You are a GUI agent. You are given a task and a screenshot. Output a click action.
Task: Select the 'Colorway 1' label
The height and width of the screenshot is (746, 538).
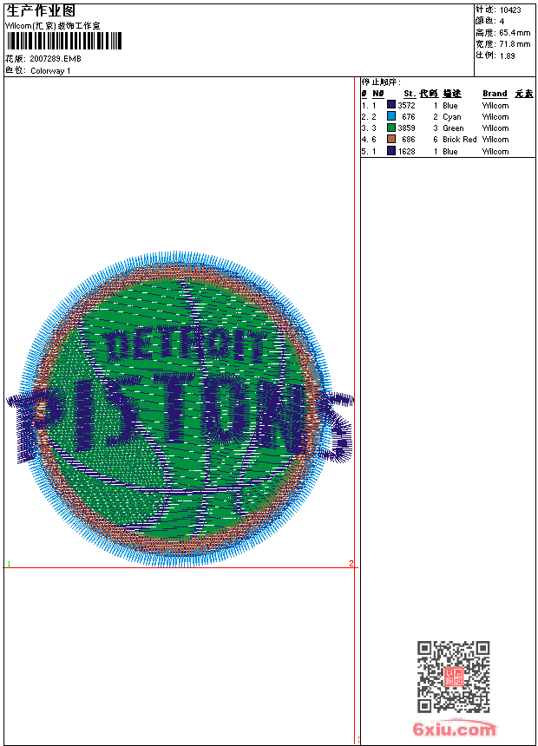click(x=50, y=71)
